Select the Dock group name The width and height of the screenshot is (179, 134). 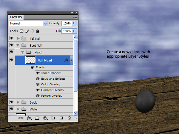[x=33, y=102]
